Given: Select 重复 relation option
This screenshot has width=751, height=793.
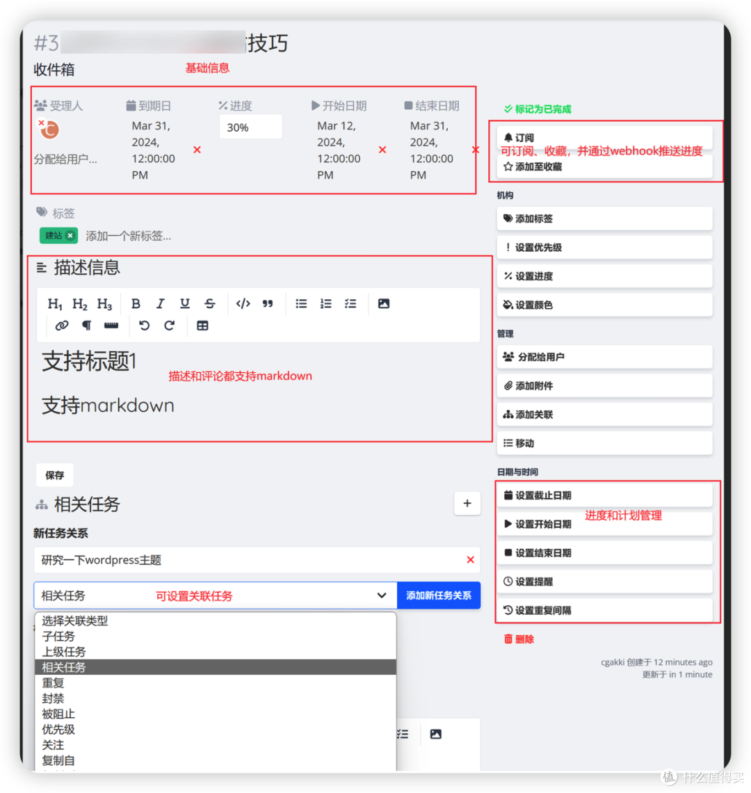Looking at the screenshot, I should tap(216, 683).
